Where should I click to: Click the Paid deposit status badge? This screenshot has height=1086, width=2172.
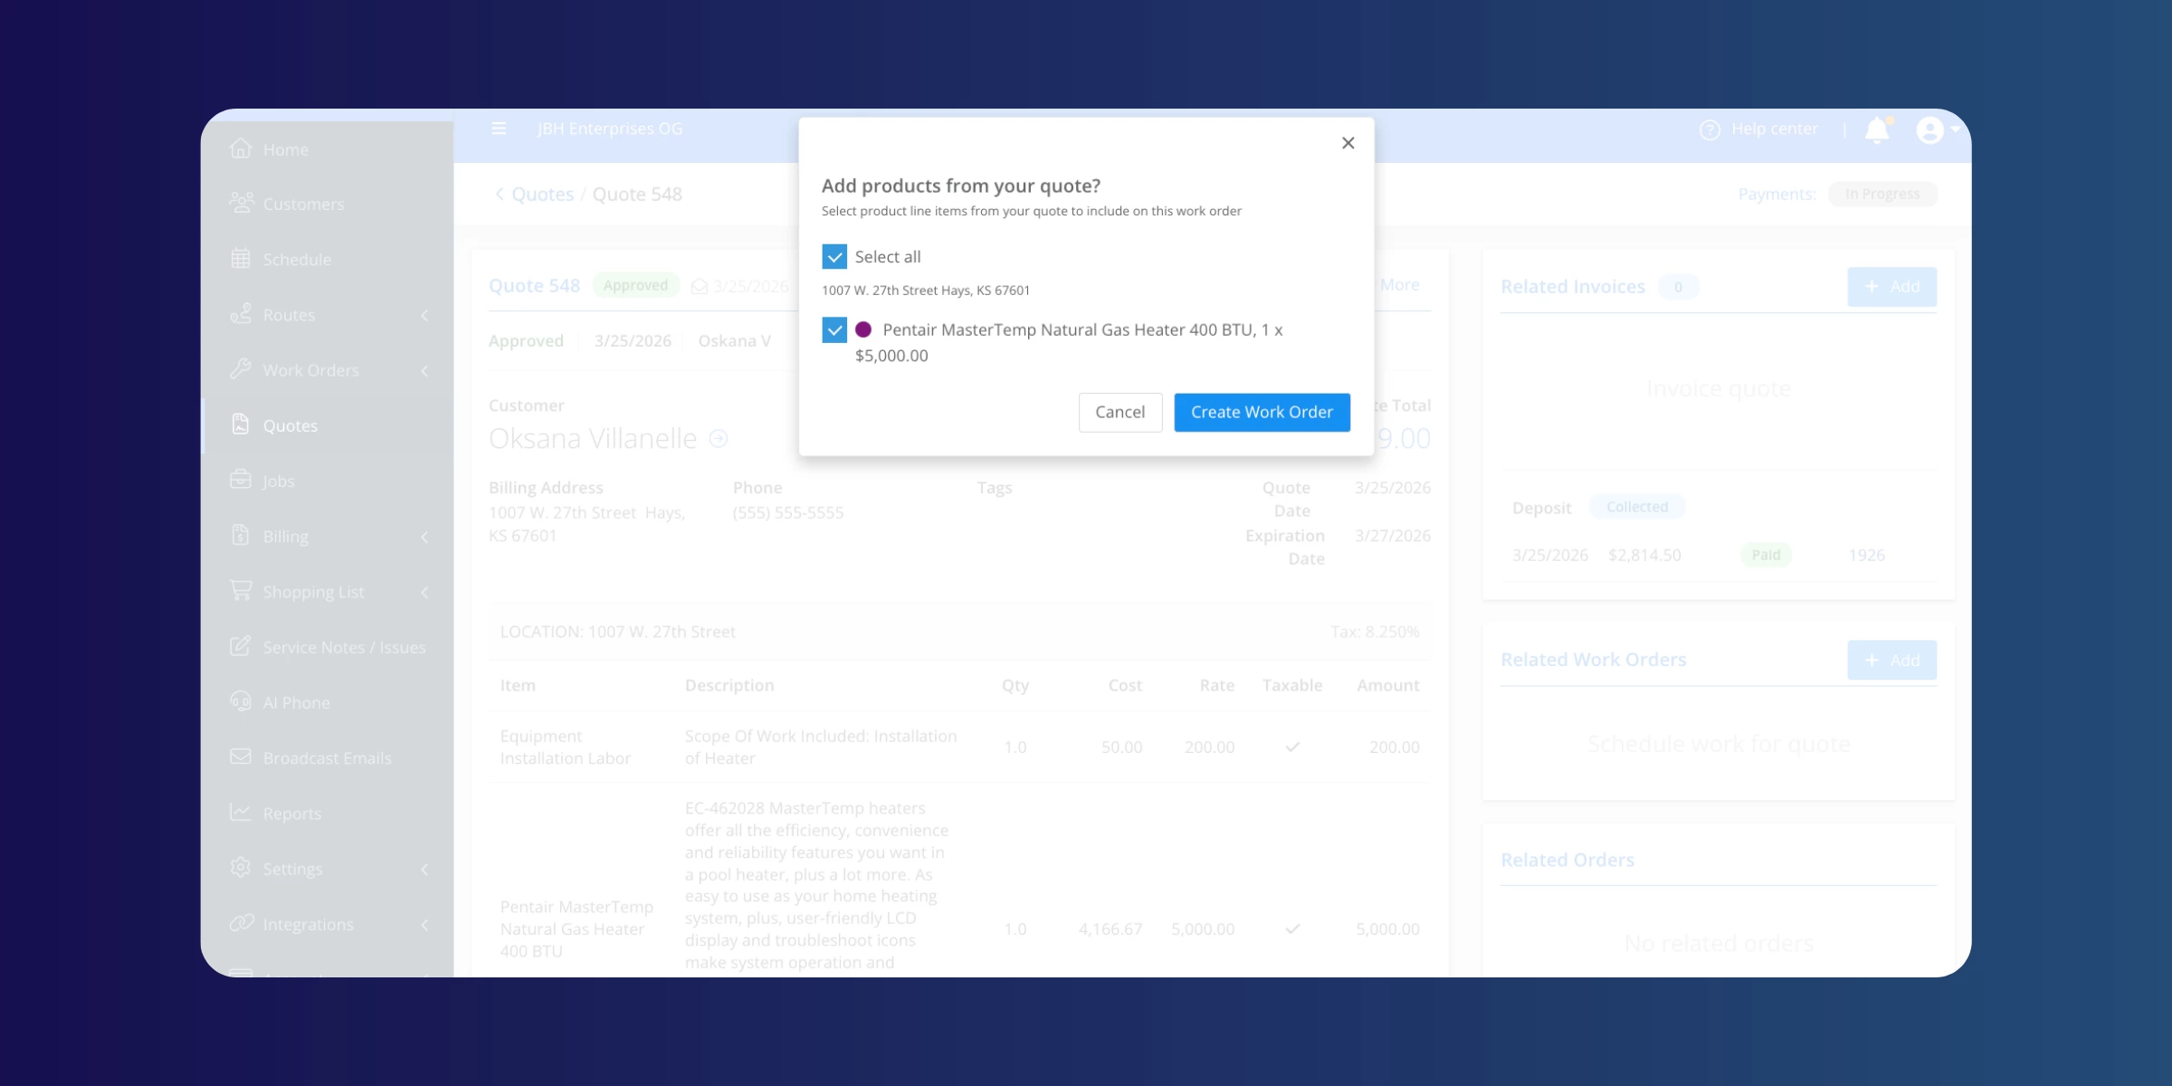point(1766,556)
